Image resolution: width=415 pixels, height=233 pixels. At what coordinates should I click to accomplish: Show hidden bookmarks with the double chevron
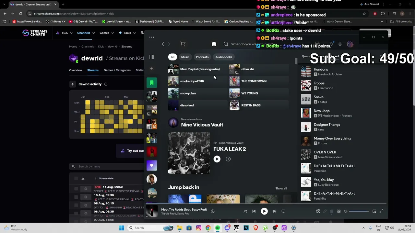[x=382, y=22]
